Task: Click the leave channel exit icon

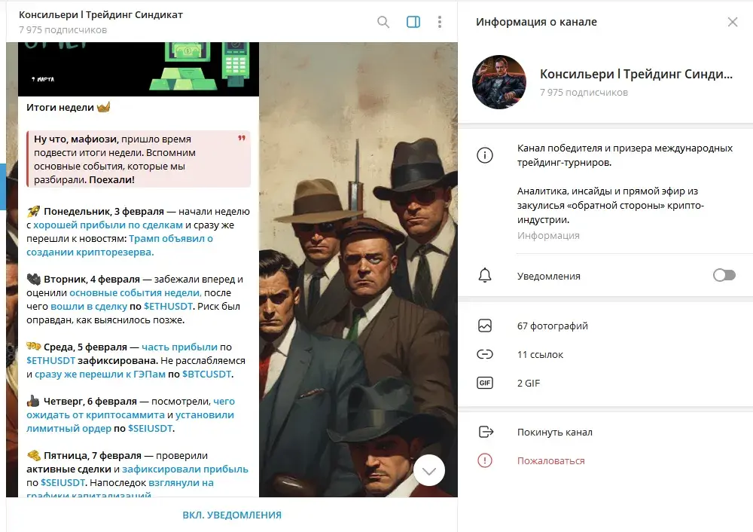Action: click(486, 432)
